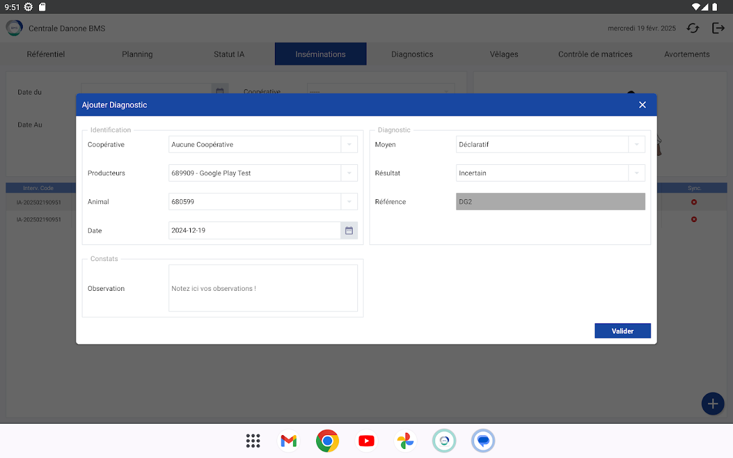Open Messages app from the taskbar
Viewport: 733px width, 458px height.
click(x=483, y=441)
